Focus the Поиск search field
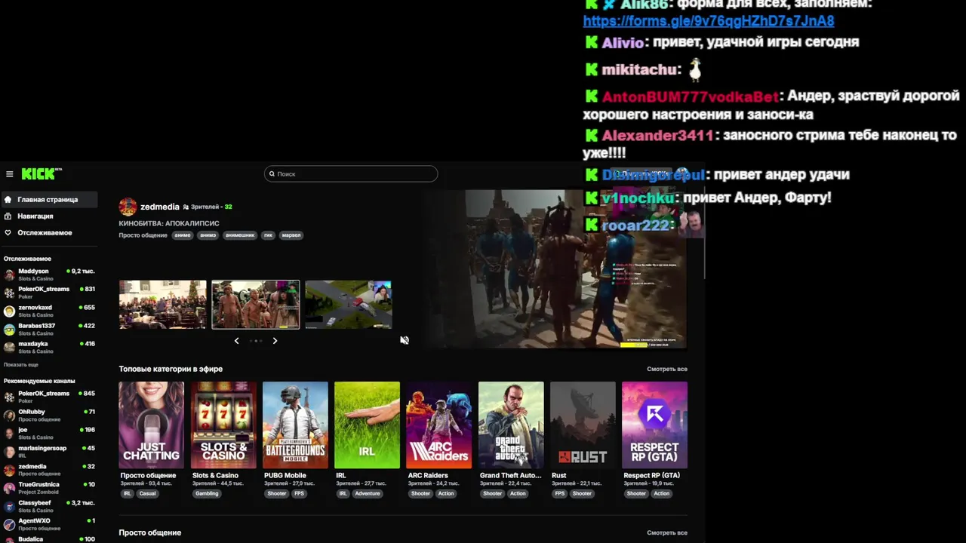The width and height of the screenshot is (966, 543). point(351,173)
